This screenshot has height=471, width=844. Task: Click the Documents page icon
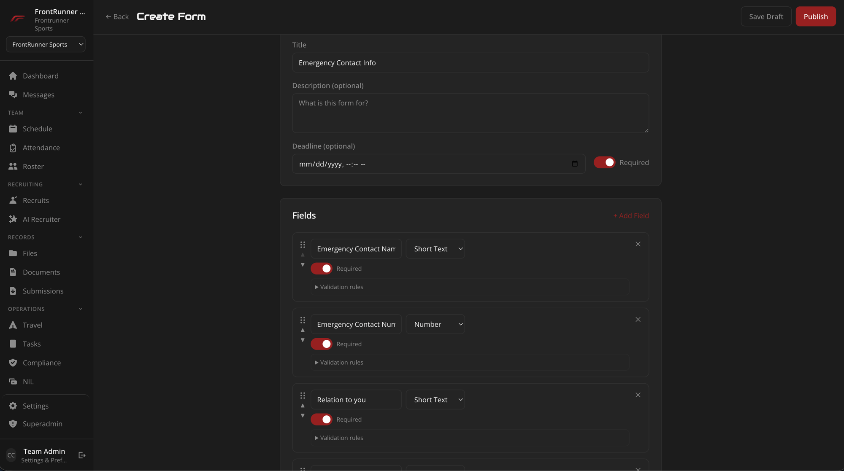[x=13, y=272]
